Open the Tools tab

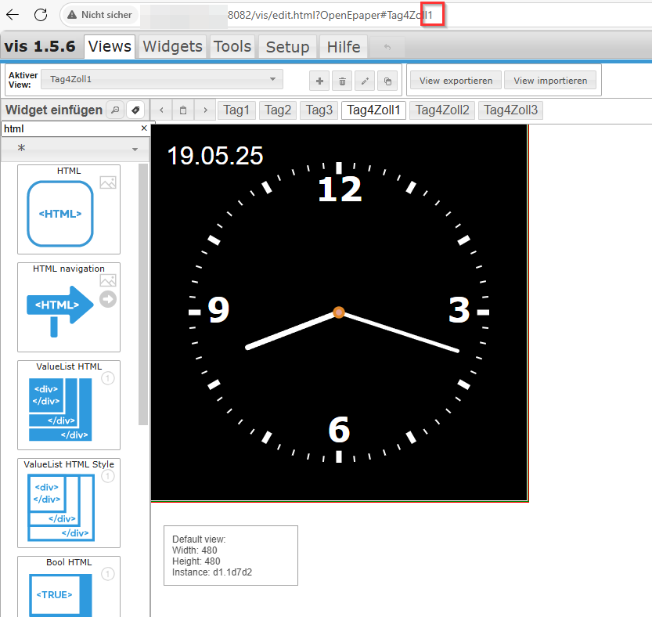(x=232, y=47)
